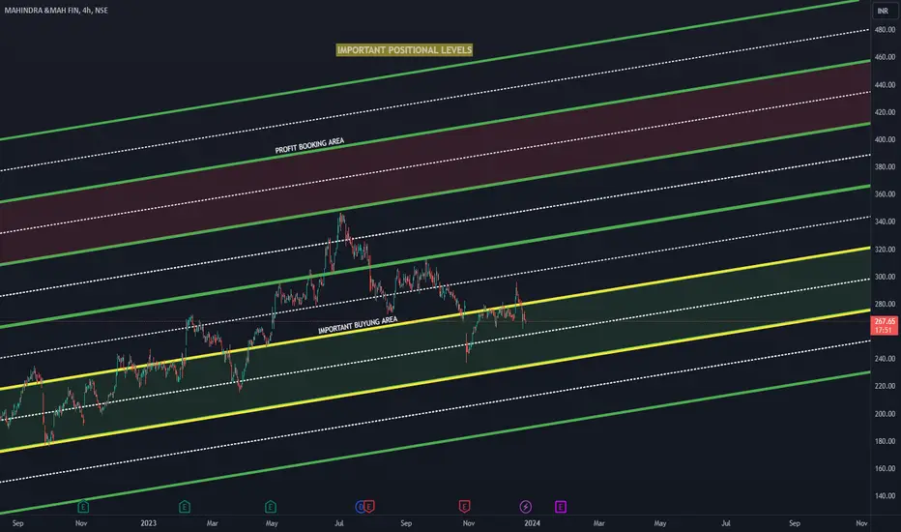Click the Jul label next to 2023 markers
901x532 pixels.
coord(339,522)
